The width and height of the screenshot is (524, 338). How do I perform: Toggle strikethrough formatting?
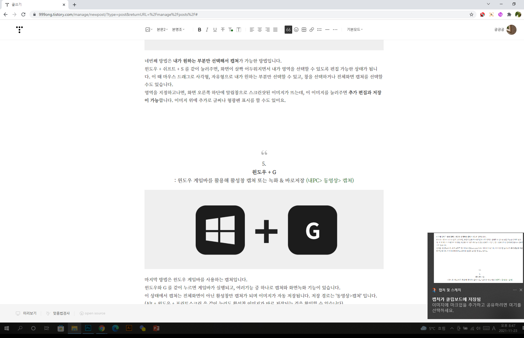pyautogui.click(x=223, y=29)
